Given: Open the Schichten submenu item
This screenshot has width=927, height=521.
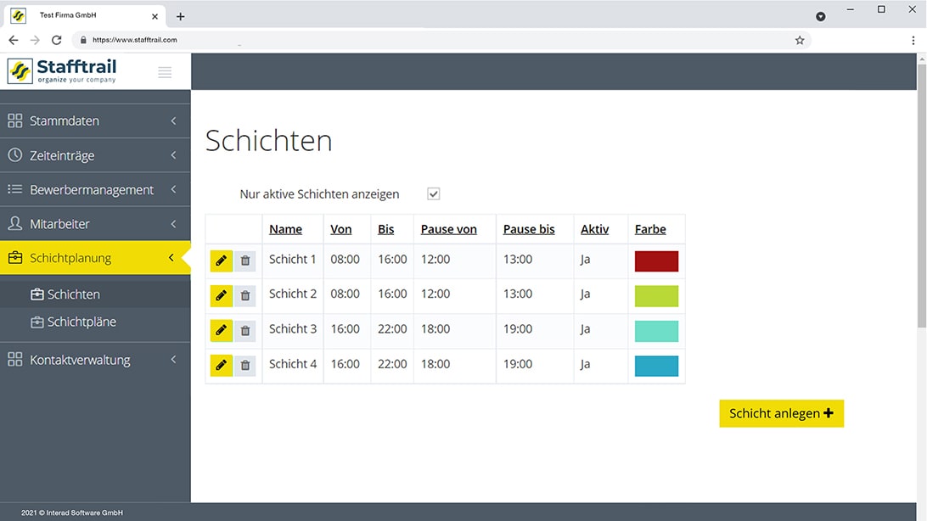Looking at the screenshot, I should pos(95,294).
